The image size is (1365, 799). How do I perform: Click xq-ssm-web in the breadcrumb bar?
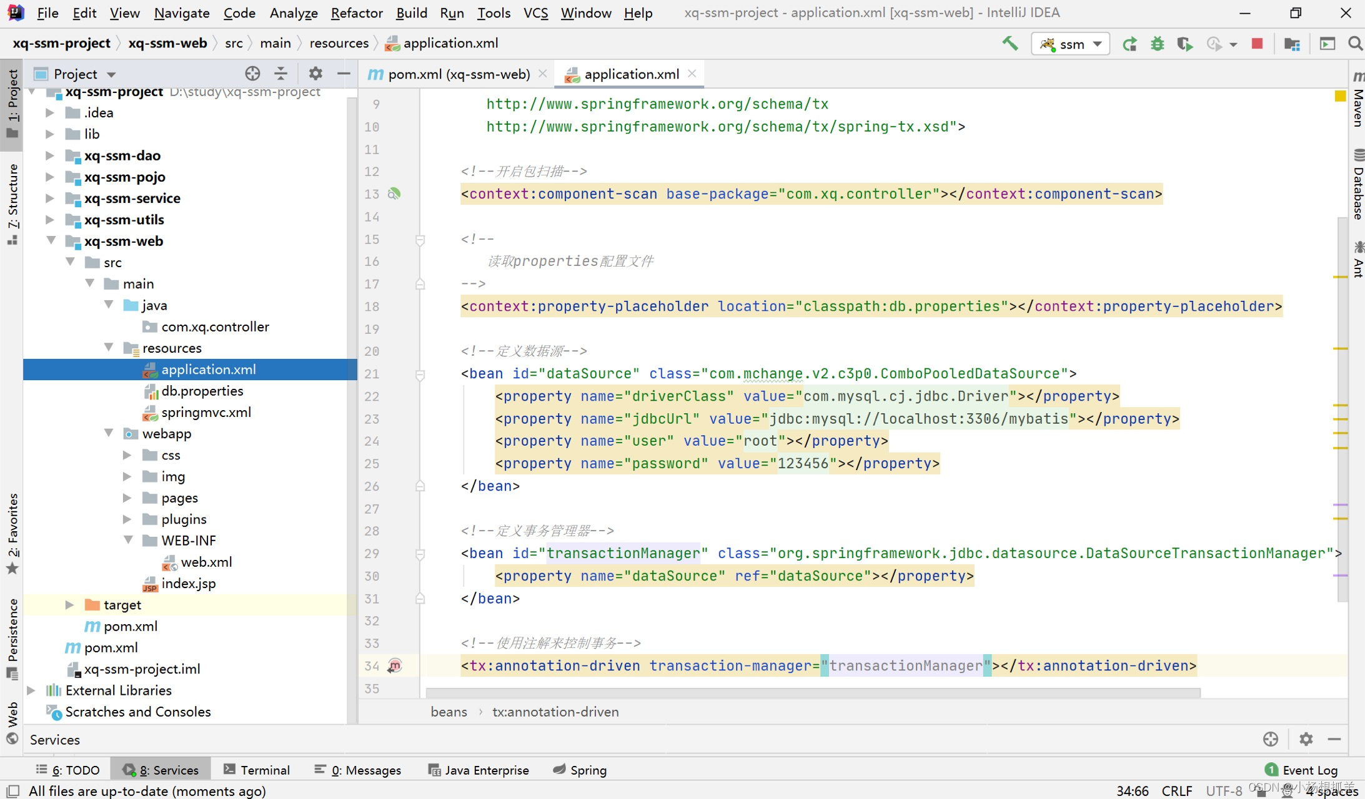[167, 43]
